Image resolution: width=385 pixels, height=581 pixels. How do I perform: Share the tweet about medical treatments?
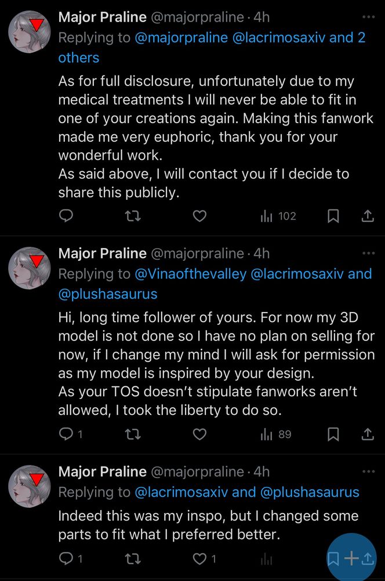point(367,216)
